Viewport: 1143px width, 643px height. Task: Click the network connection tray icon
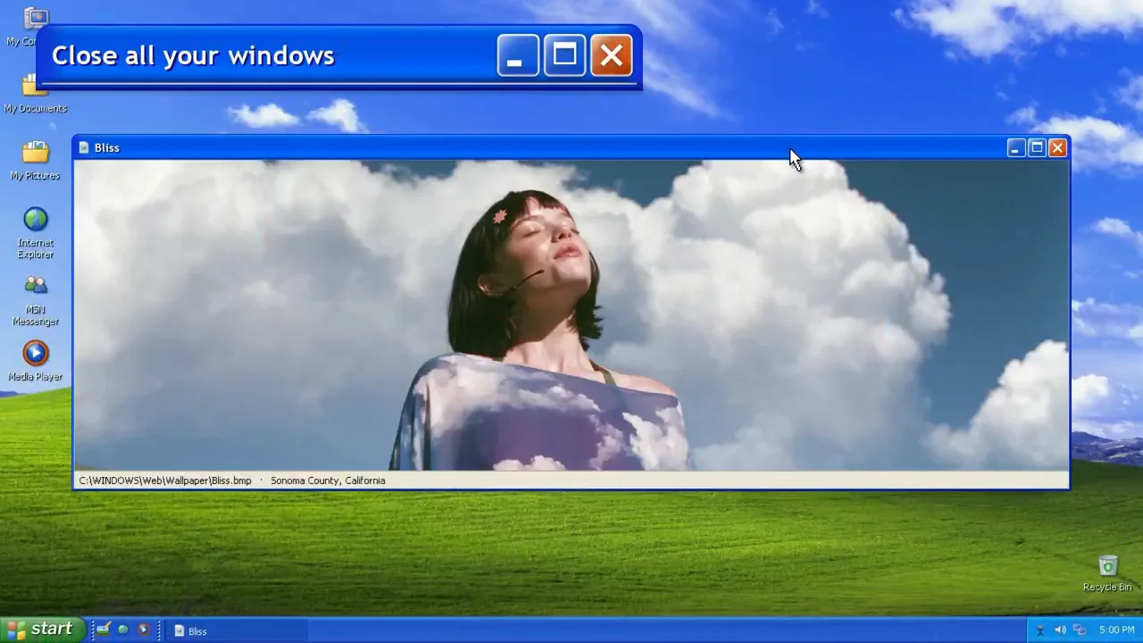[1079, 630]
